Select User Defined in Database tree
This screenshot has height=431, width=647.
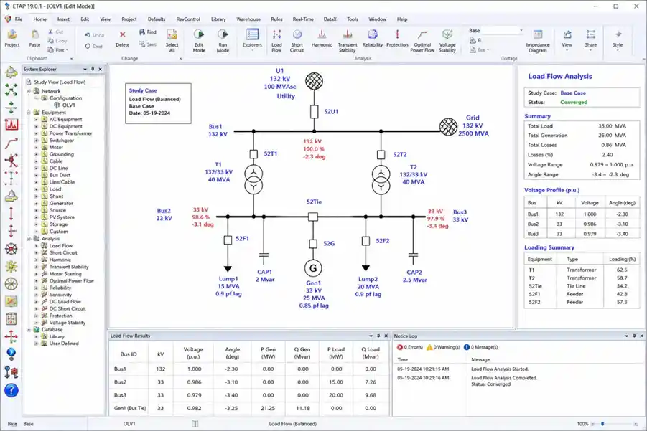coord(63,344)
